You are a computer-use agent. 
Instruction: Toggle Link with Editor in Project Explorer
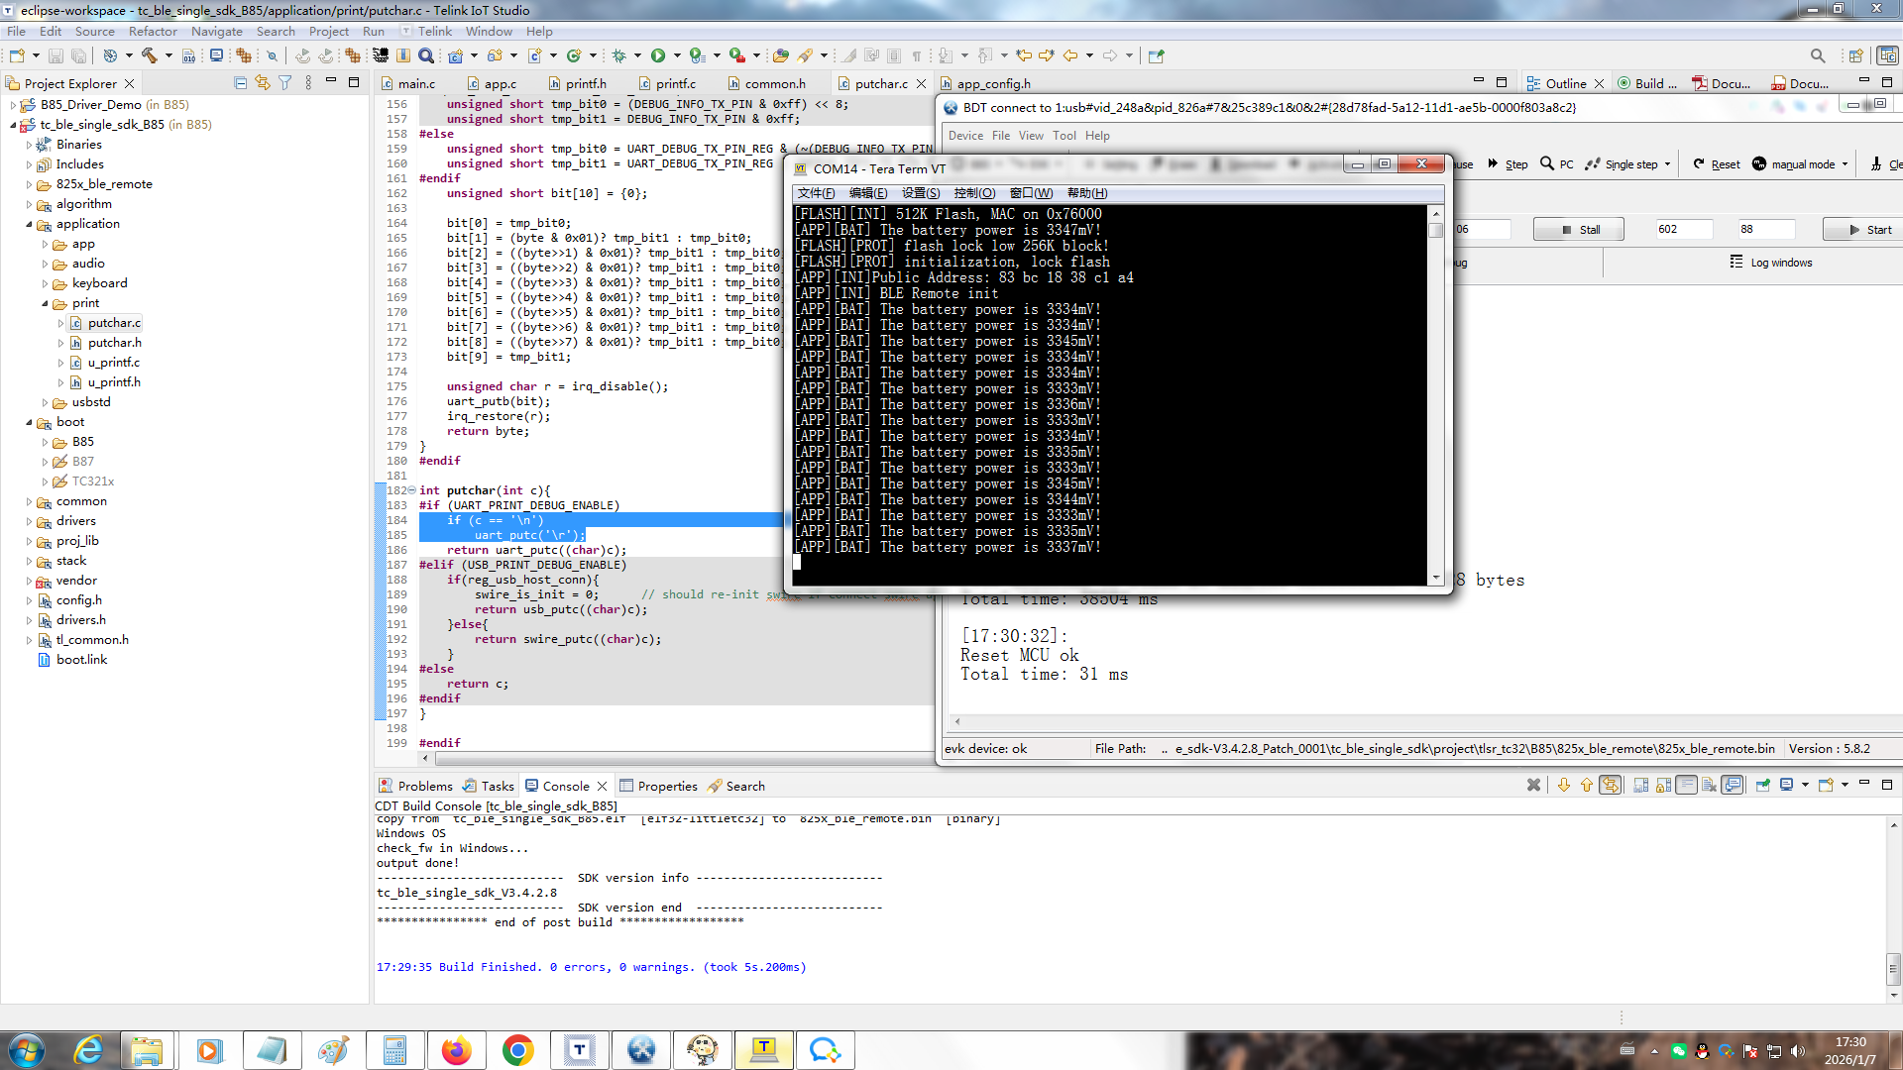pos(263,83)
